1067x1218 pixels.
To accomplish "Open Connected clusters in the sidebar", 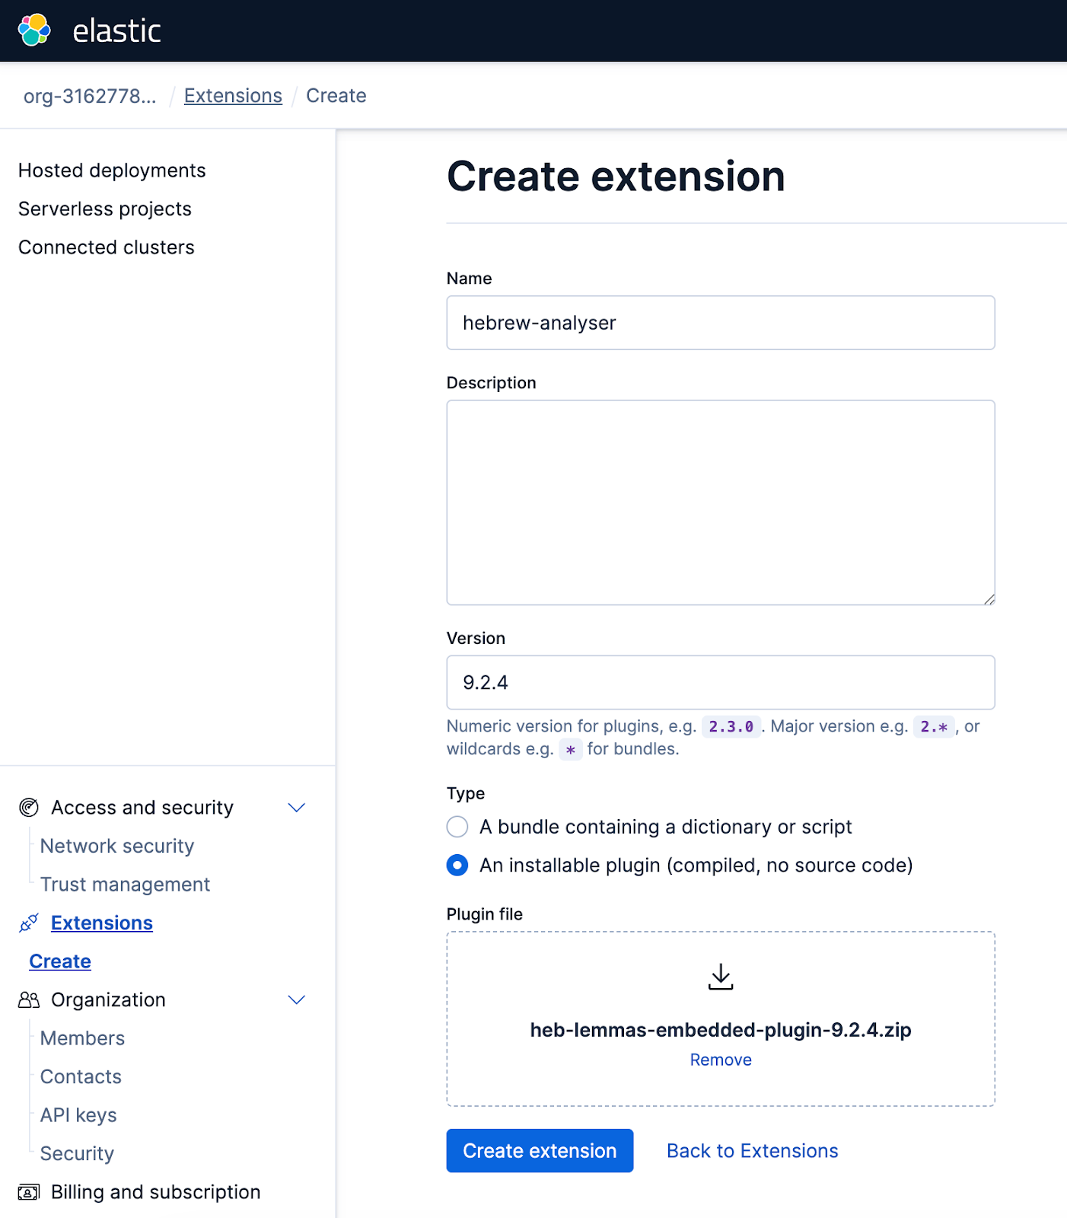I will click(107, 247).
